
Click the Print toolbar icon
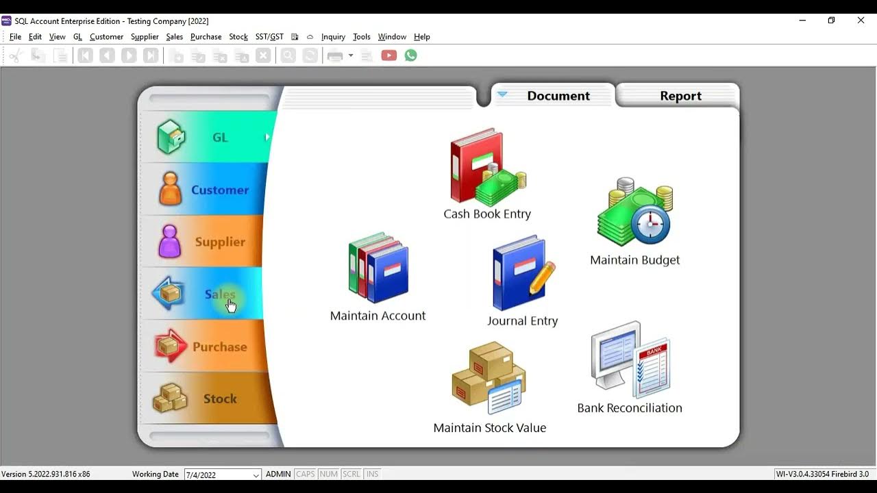click(x=335, y=55)
